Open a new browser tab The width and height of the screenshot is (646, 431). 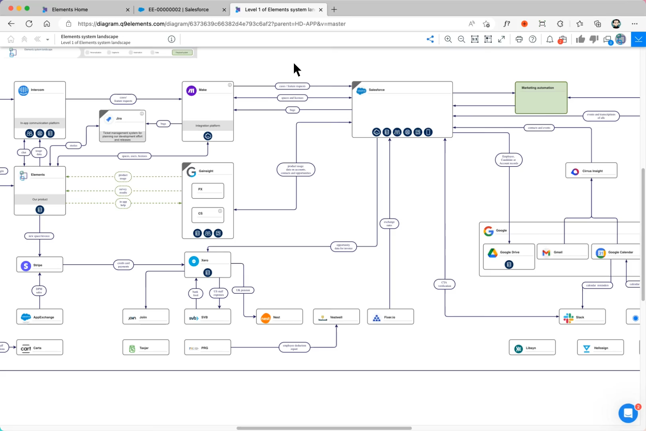point(334,9)
